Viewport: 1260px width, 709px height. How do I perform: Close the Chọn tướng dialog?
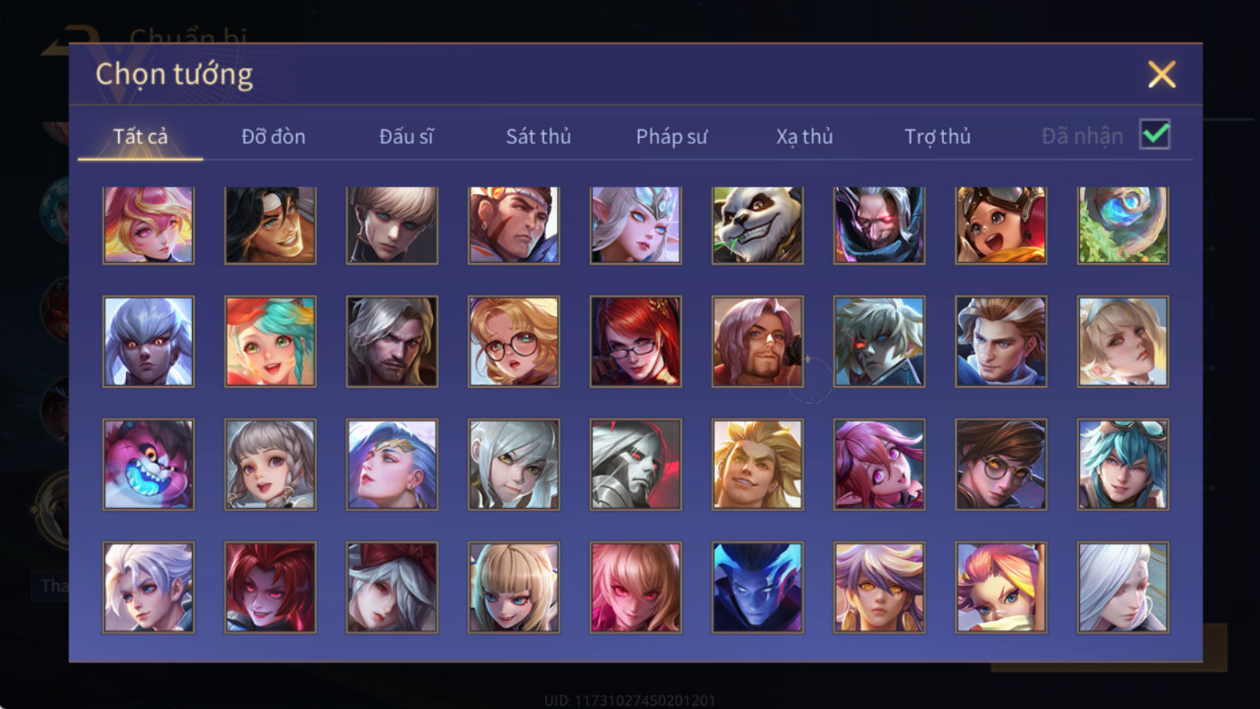(1162, 74)
